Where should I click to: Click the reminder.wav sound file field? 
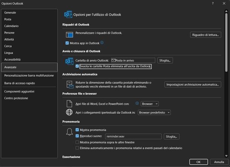coord(133,136)
